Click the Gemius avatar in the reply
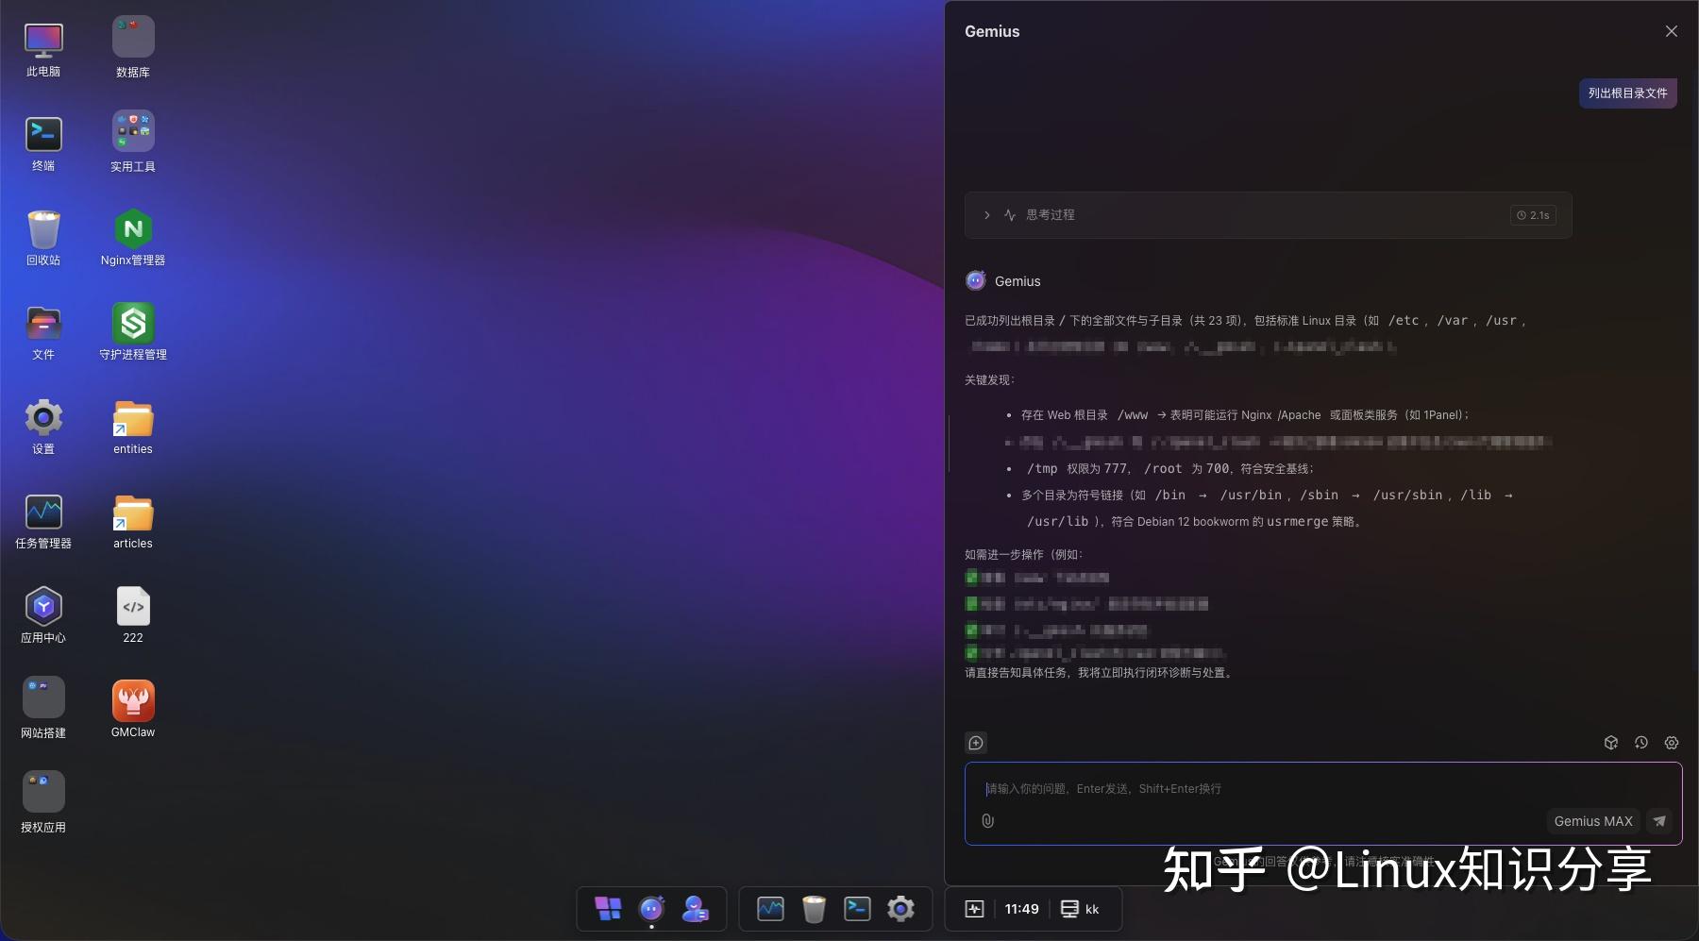 coord(976,280)
